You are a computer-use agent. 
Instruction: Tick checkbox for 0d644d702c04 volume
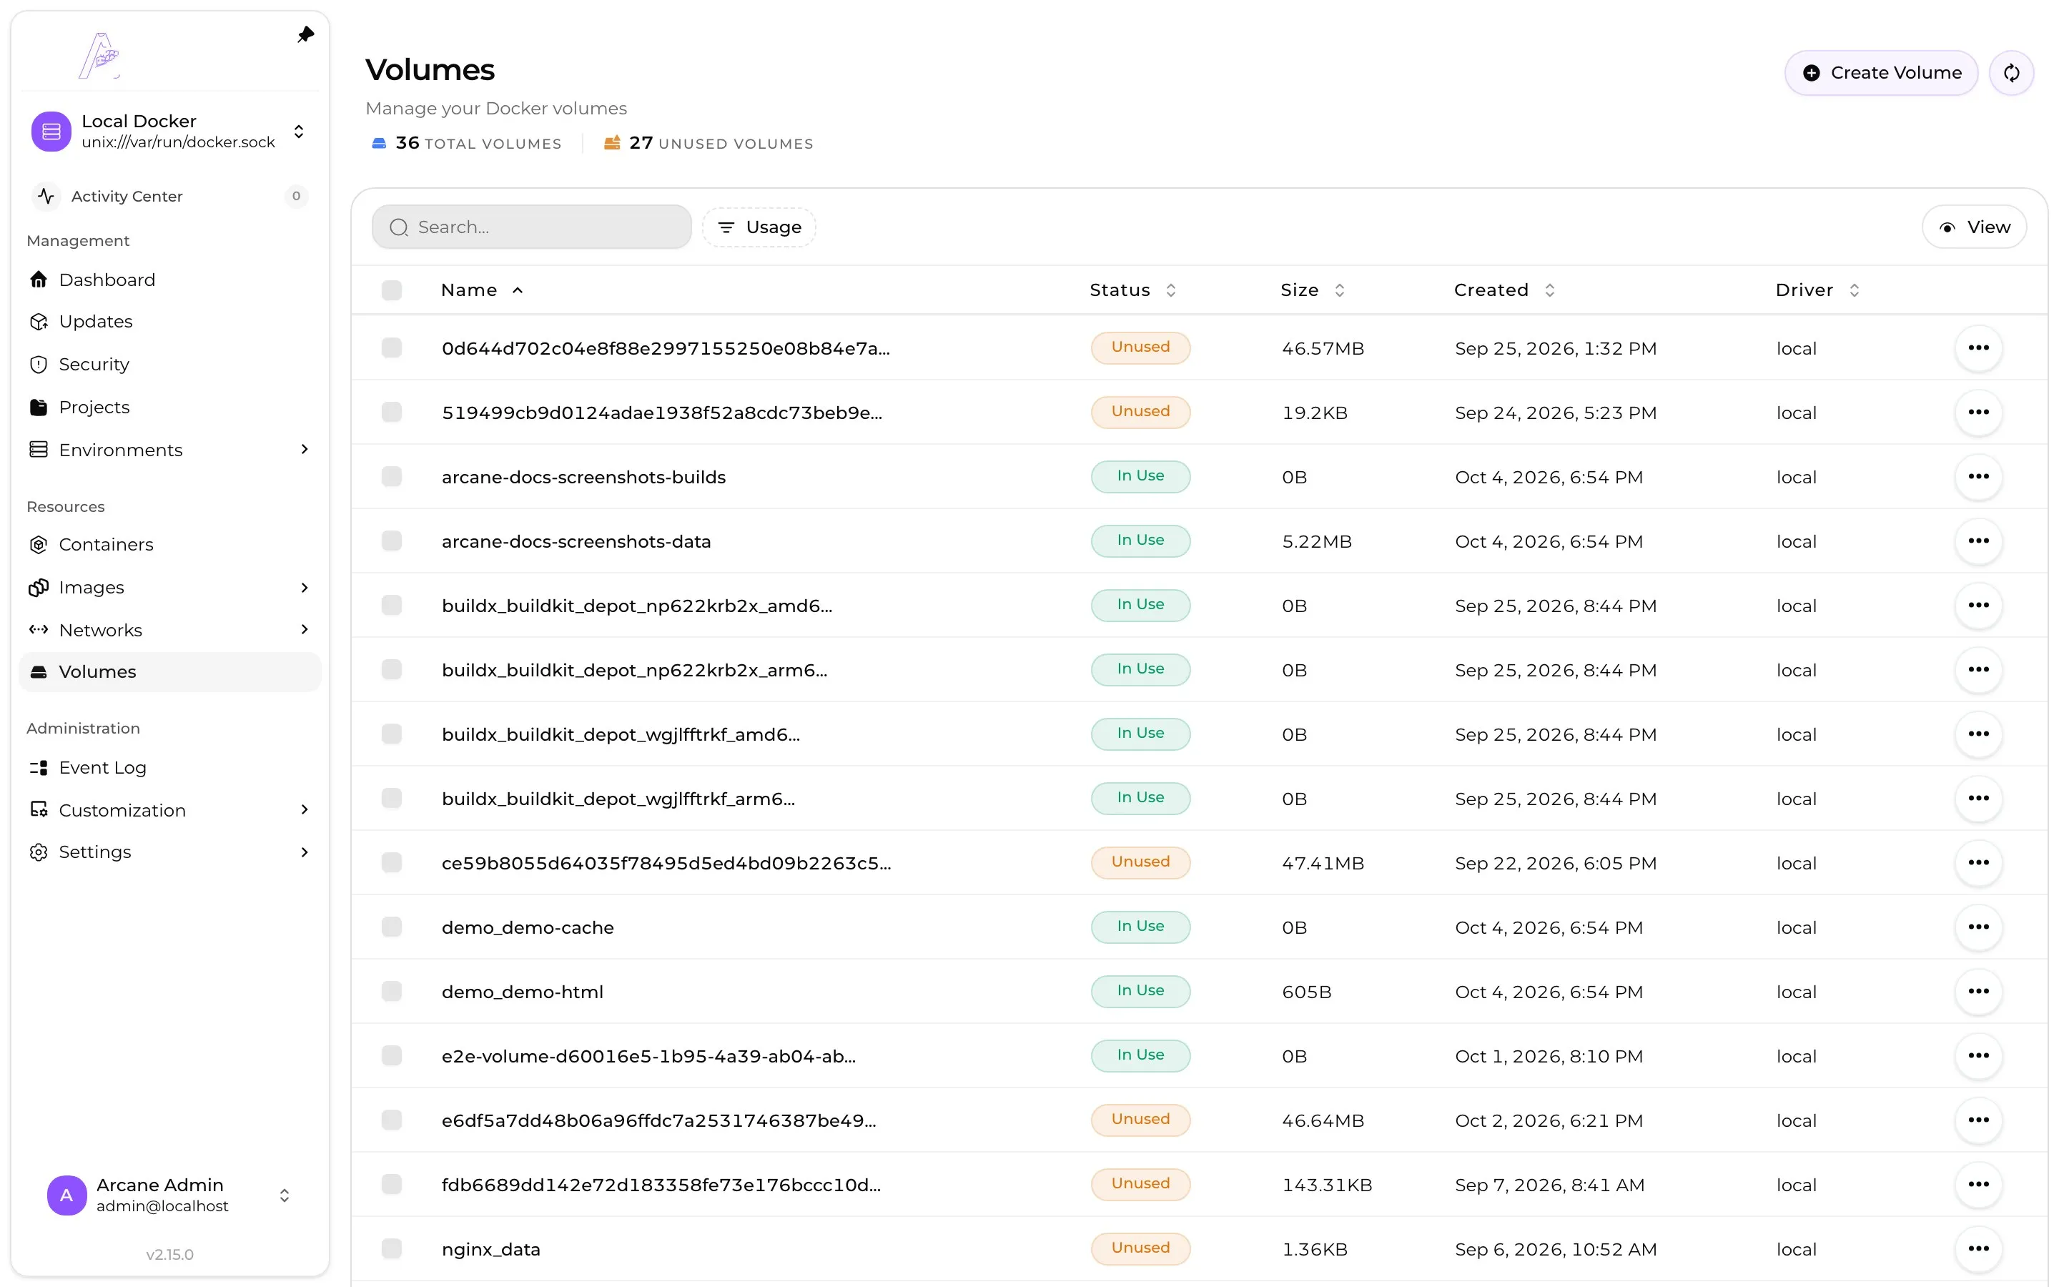pos(391,347)
